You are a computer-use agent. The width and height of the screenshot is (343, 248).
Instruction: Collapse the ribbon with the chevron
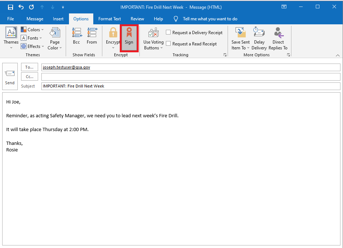click(x=338, y=55)
